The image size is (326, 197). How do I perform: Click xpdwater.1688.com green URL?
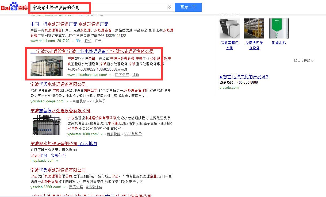(x=83, y=134)
